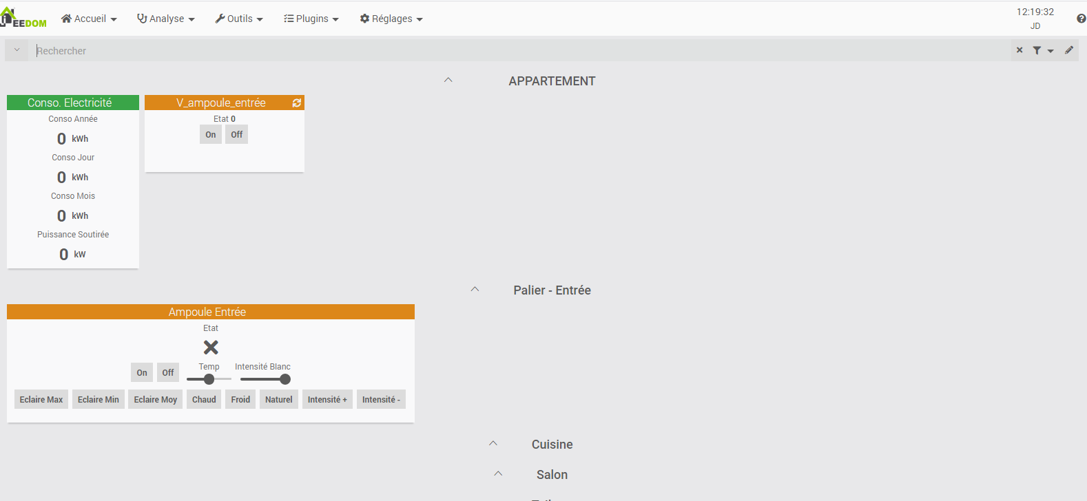Click the Etat 0 status text
1087x501 pixels.
pos(225,119)
